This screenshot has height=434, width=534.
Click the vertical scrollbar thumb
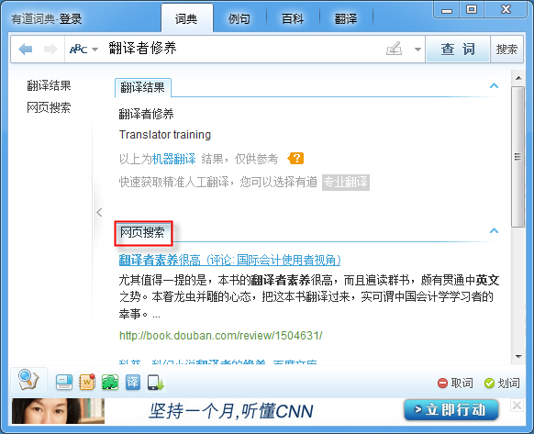[x=517, y=157]
